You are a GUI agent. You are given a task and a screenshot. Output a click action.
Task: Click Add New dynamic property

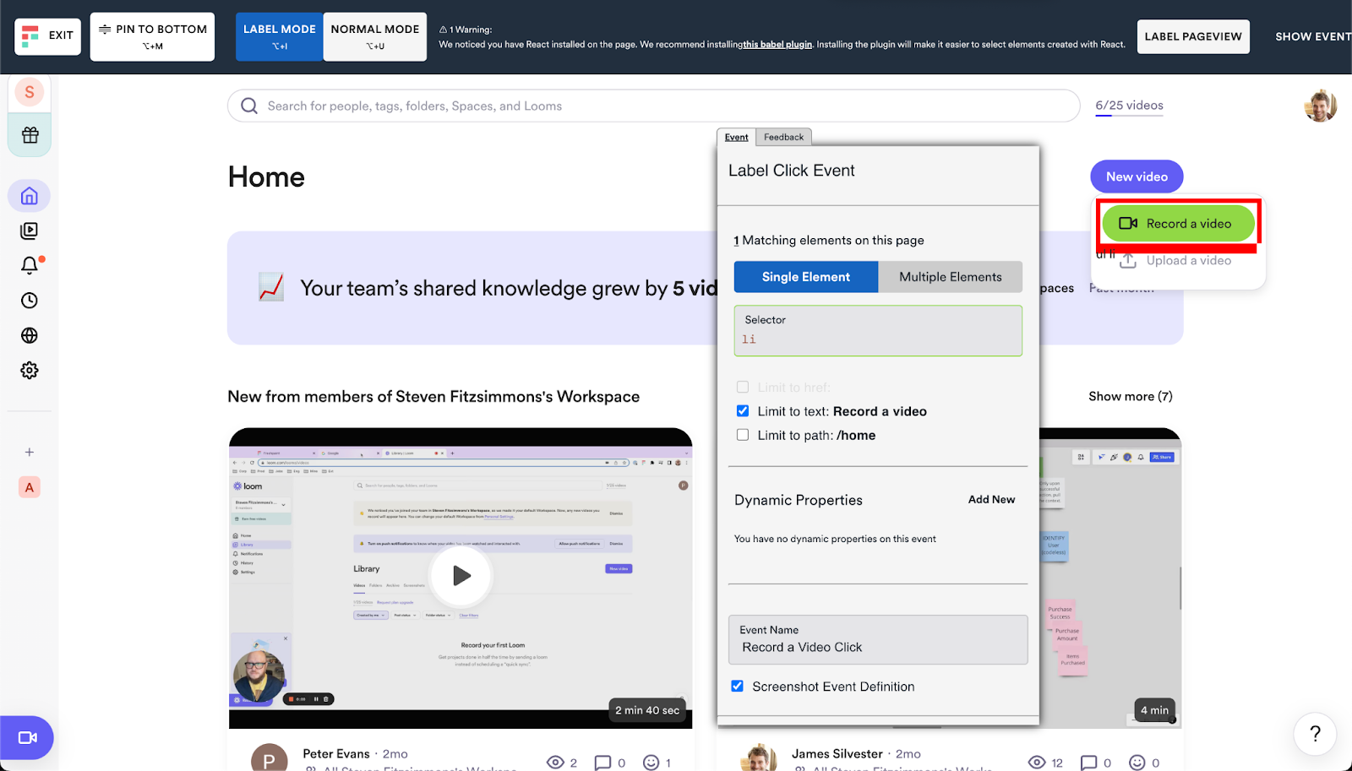pos(991,500)
